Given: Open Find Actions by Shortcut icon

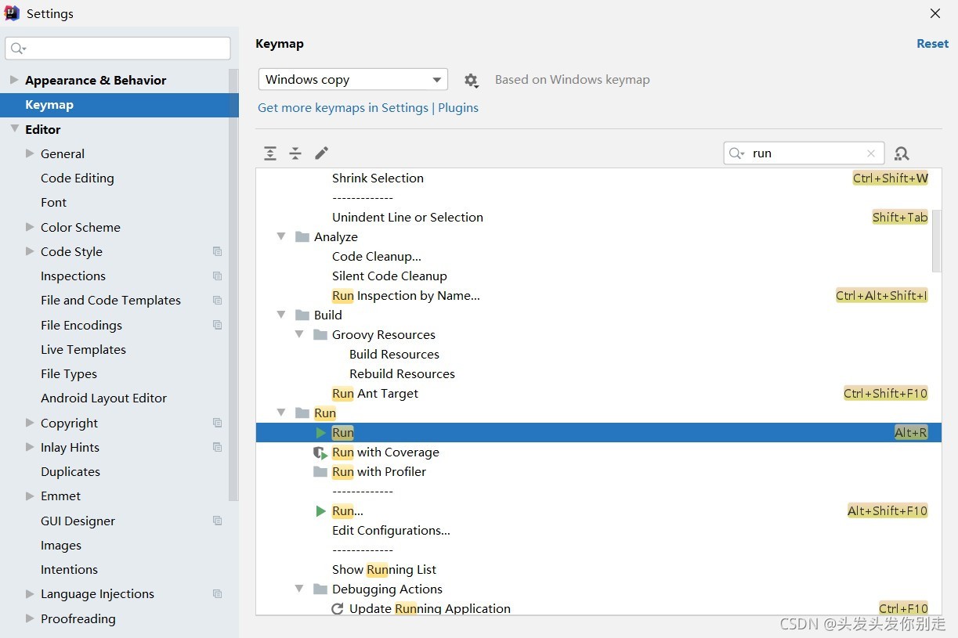Looking at the screenshot, I should pyautogui.click(x=902, y=153).
